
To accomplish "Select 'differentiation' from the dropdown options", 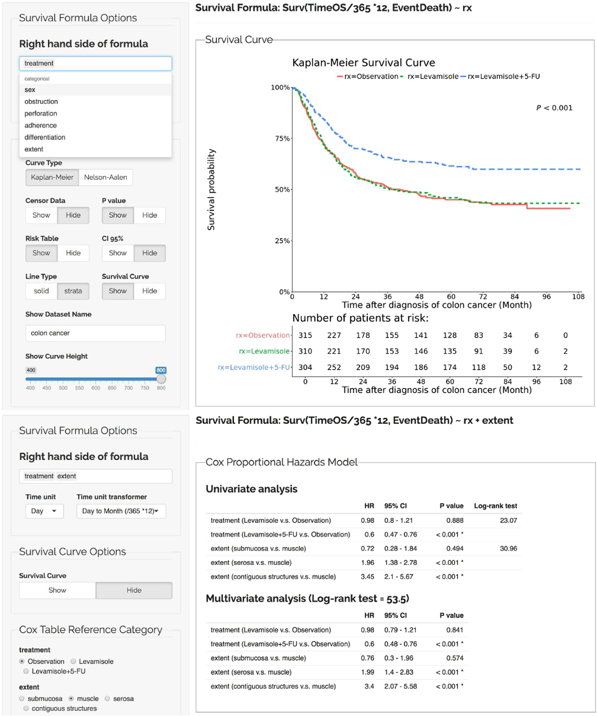I will pyautogui.click(x=45, y=138).
